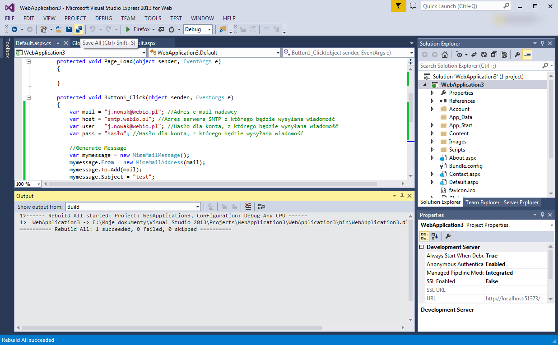Image resolution: width=558 pixels, height=345 pixels.
Task: Click the Open File folder icon
Action: 59,29
